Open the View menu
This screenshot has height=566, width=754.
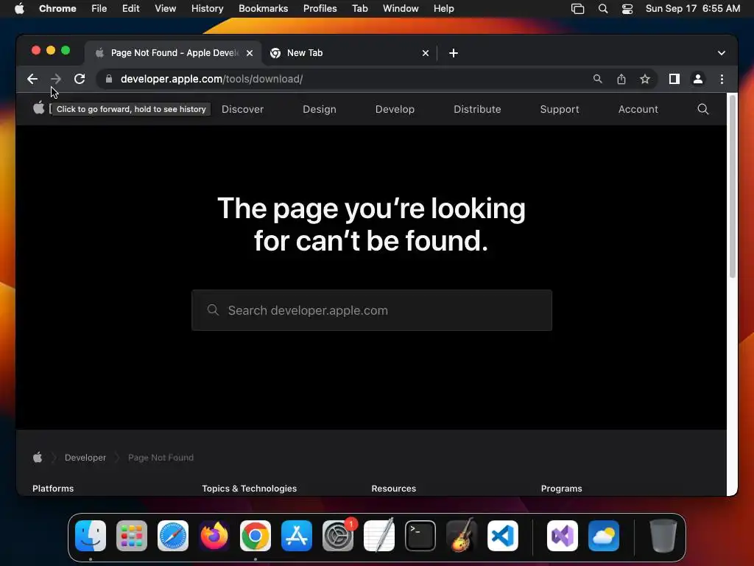[x=165, y=9]
